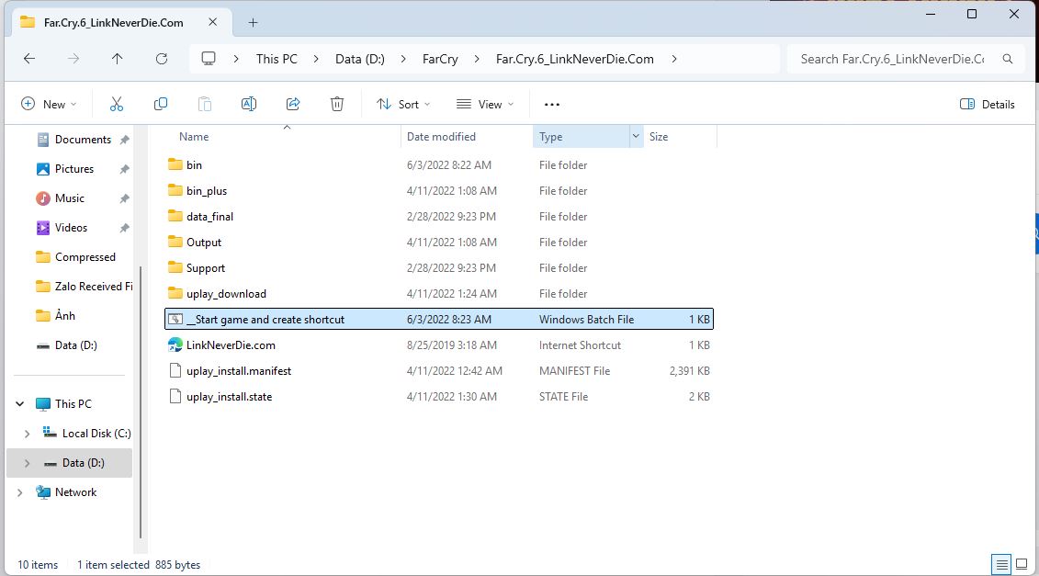Viewport: 1039px width, 576px height.
Task: Open the See more menu
Action: pos(551,104)
